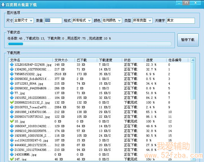The height and width of the screenshot is (162, 204).
Task: Maximize the 百度图片批量下载 window
Action: click(x=186, y=3)
